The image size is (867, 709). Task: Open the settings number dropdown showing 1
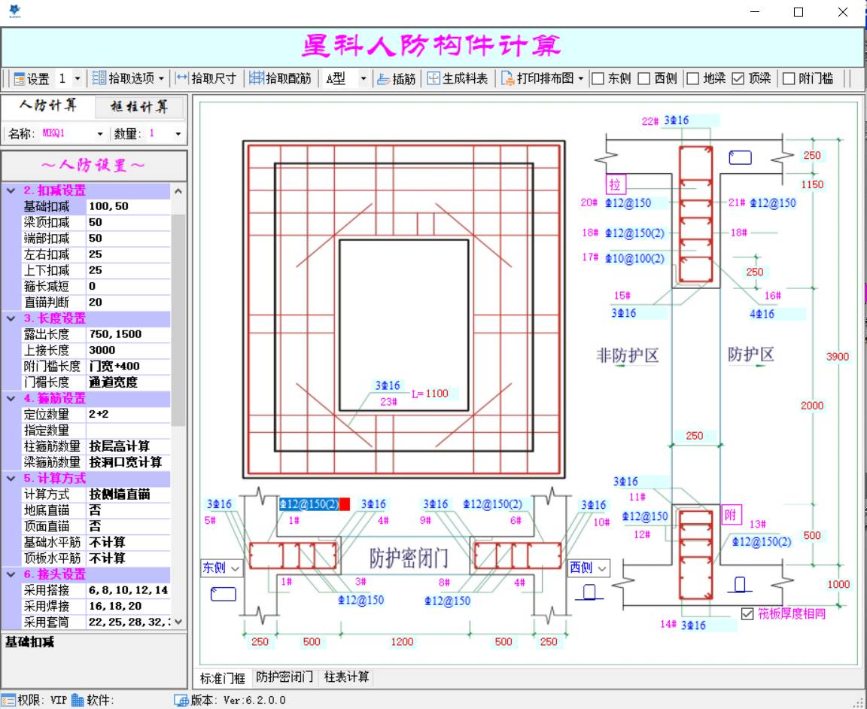point(78,78)
